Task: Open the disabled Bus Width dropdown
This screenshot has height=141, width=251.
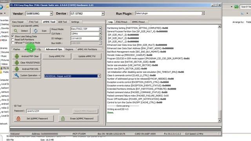Action: point(100,43)
